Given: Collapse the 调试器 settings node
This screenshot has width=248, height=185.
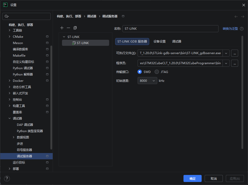Looking at the screenshot, I should pos(10,119).
